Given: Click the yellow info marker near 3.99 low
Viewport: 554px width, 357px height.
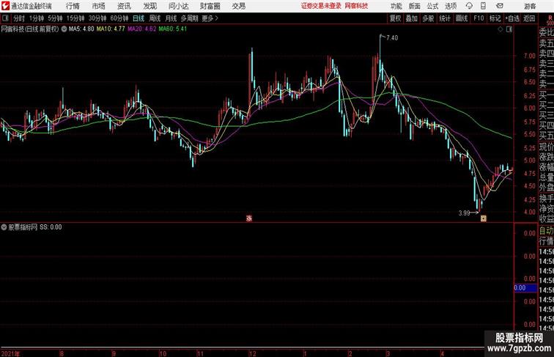Looking at the screenshot, I should 484,218.
